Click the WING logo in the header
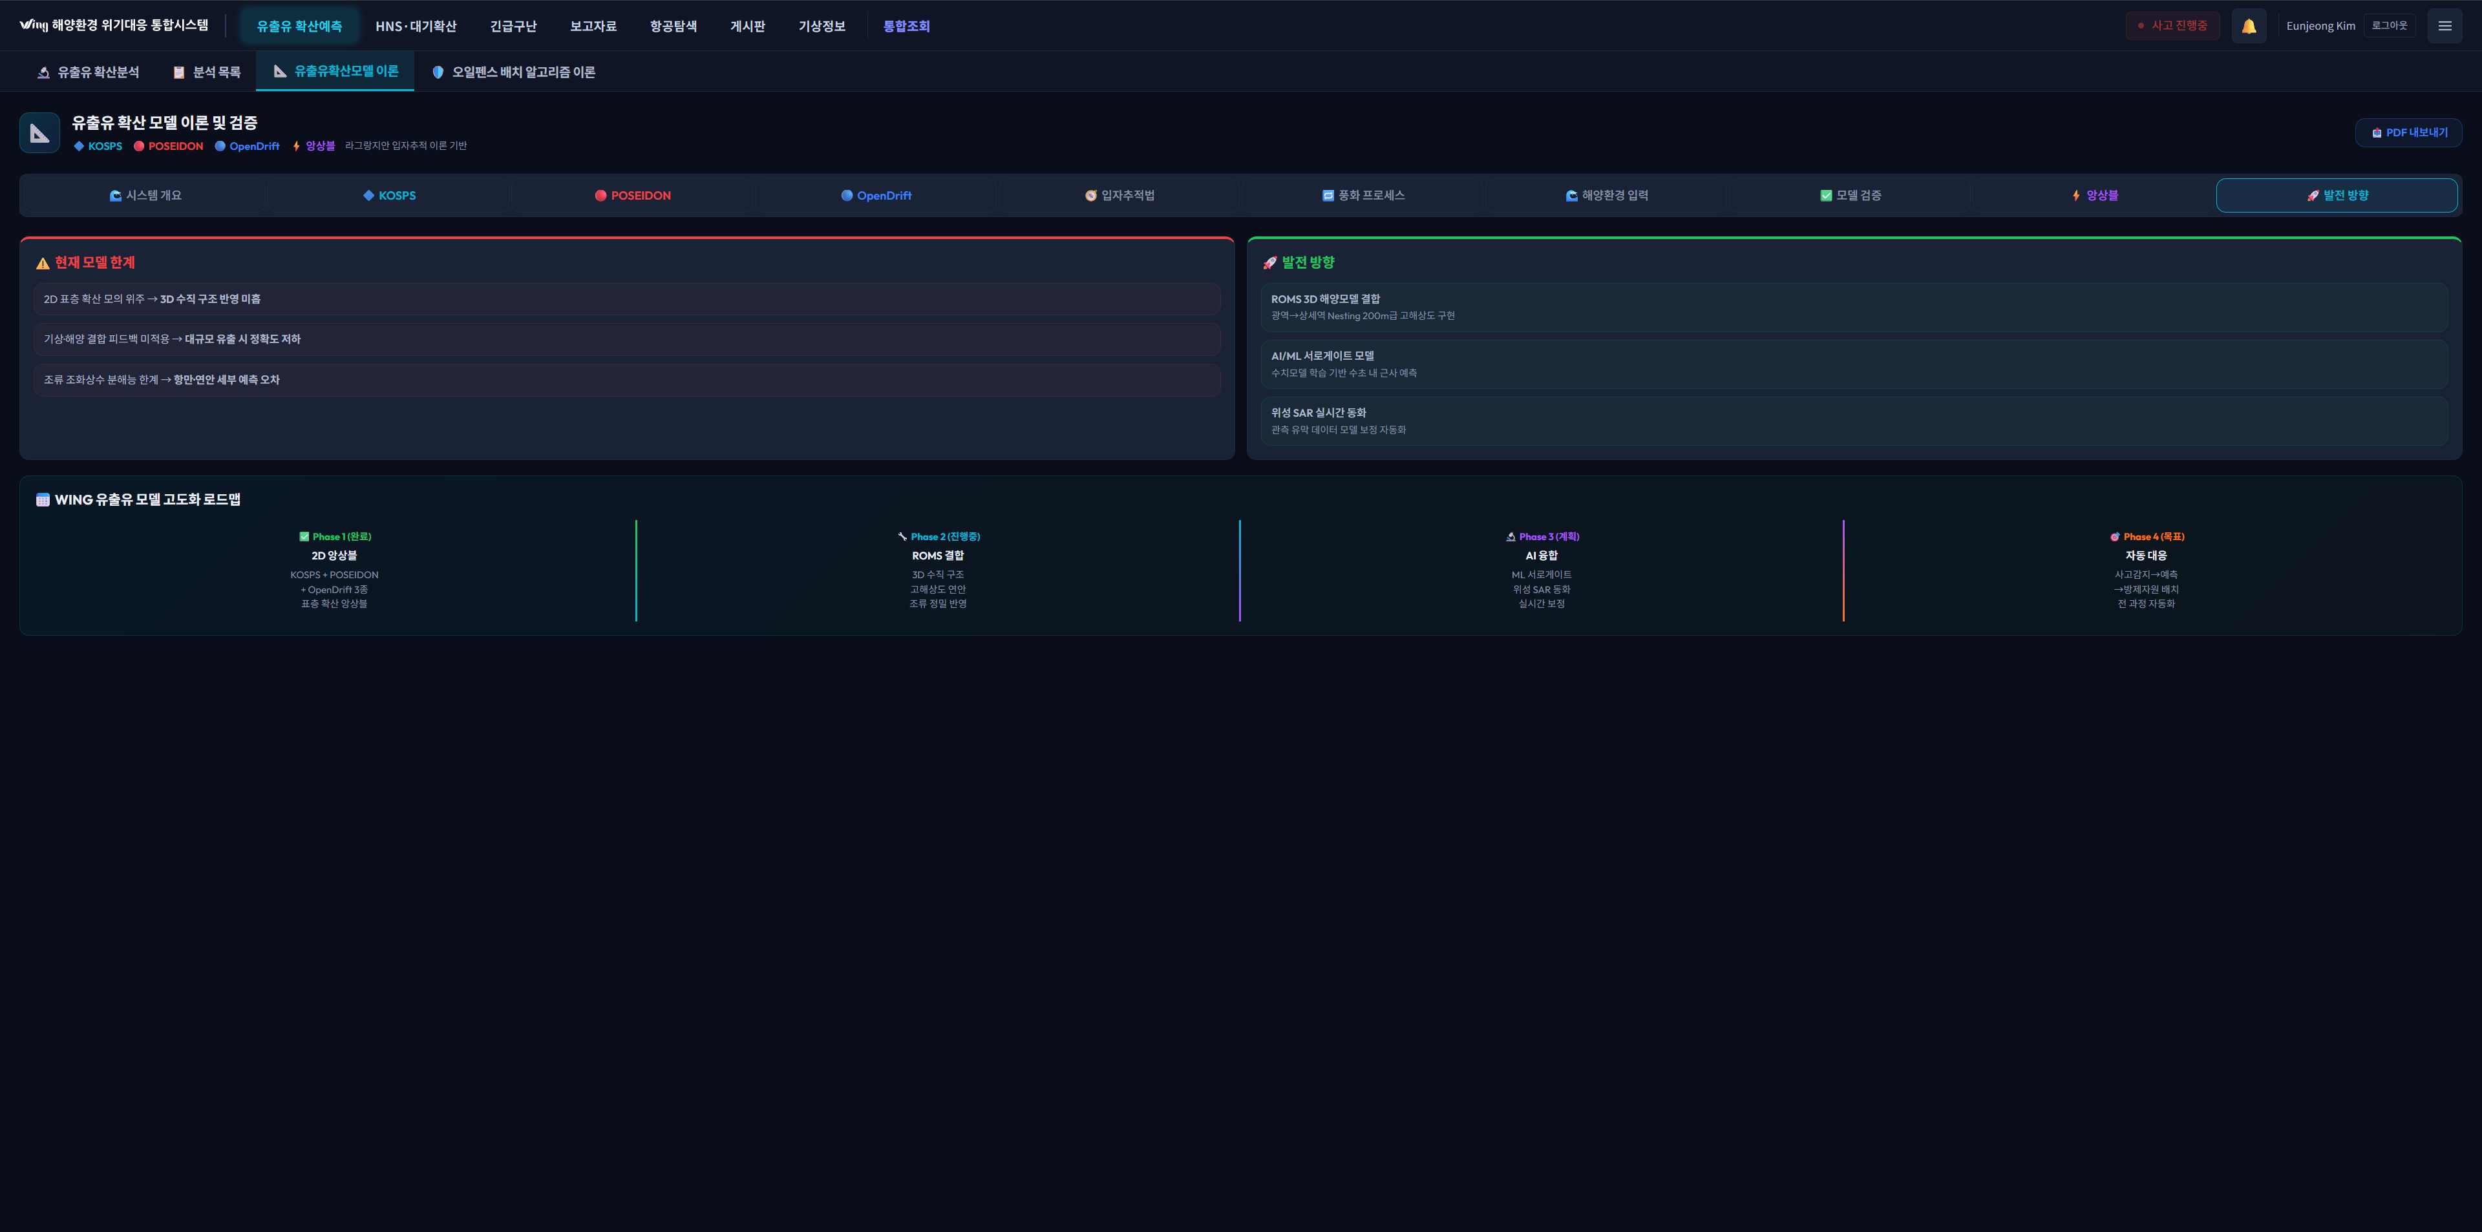This screenshot has height=1232, width=2482. 33,25
